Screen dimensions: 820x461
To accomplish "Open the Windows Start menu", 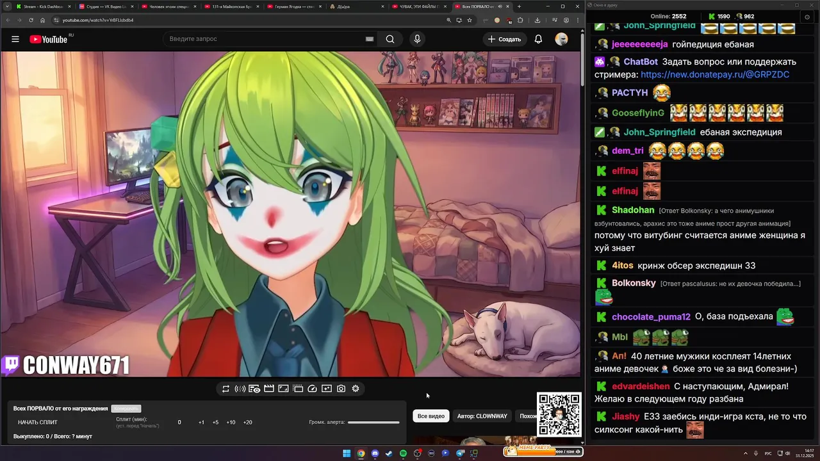I will tap(347, 453).
